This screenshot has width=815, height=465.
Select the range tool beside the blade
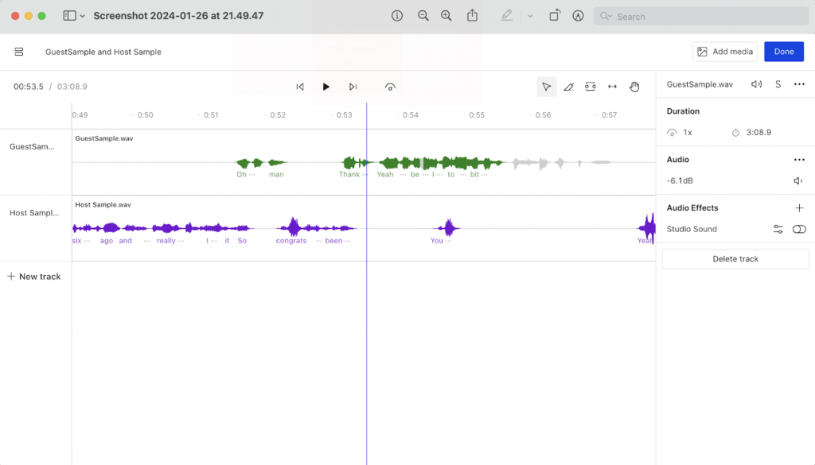pos(590,87)
